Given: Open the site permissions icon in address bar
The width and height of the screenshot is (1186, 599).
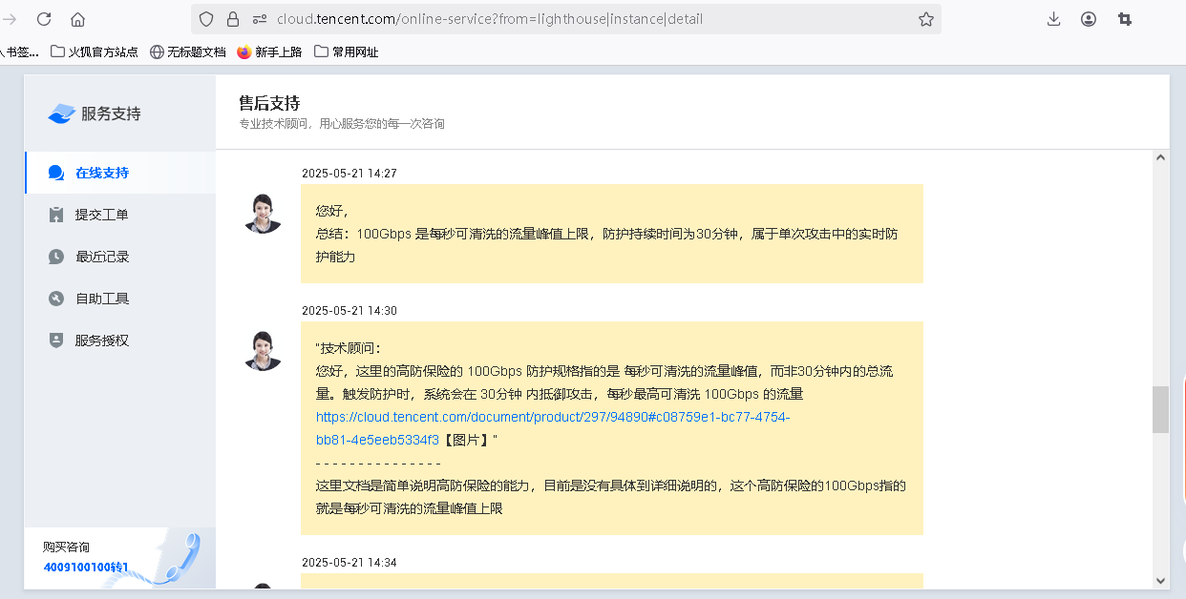Looking at the screenshot, I should 259,19.
